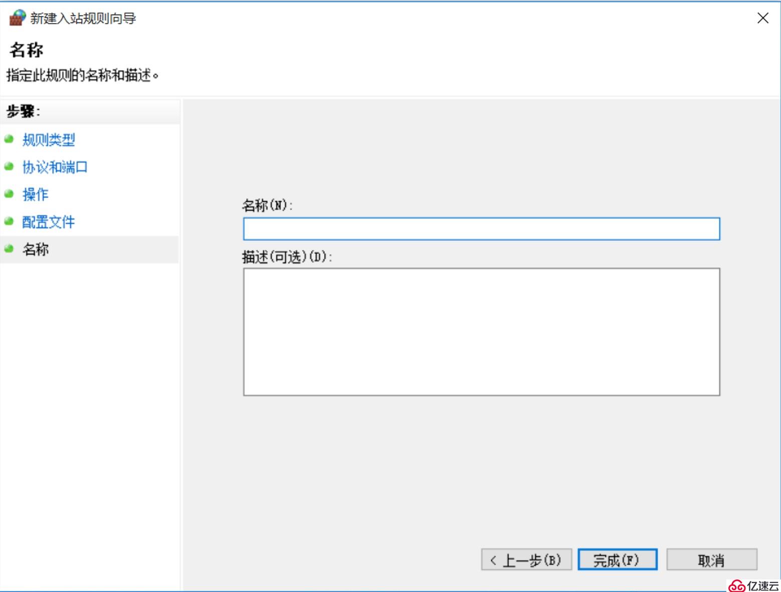Go to the 协议和端口 step

(55, 167)
